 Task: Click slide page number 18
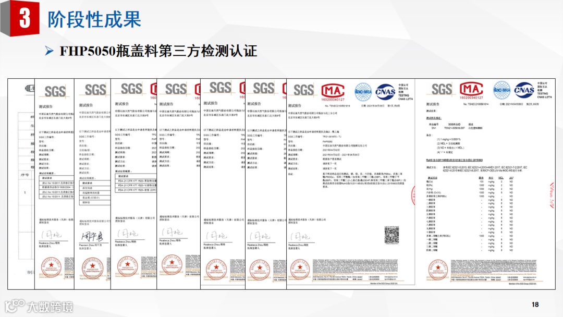535,304
